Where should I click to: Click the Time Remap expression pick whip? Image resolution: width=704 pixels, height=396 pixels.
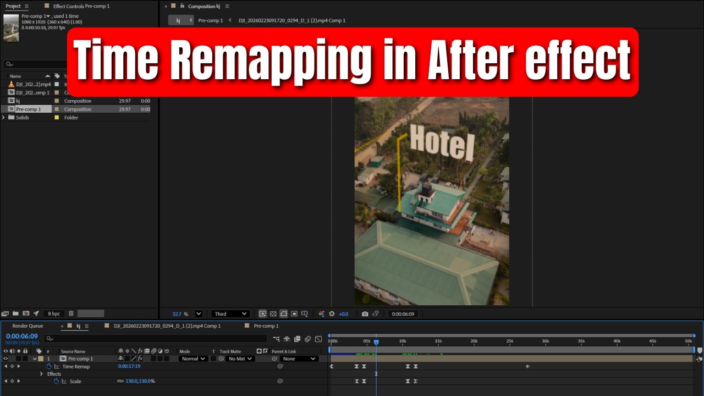coord(280,366)
